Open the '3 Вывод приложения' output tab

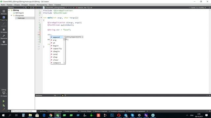coord(71,111)
